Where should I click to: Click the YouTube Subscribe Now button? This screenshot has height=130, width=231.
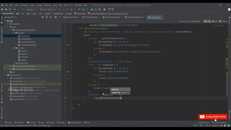click(x=213, y=117)
